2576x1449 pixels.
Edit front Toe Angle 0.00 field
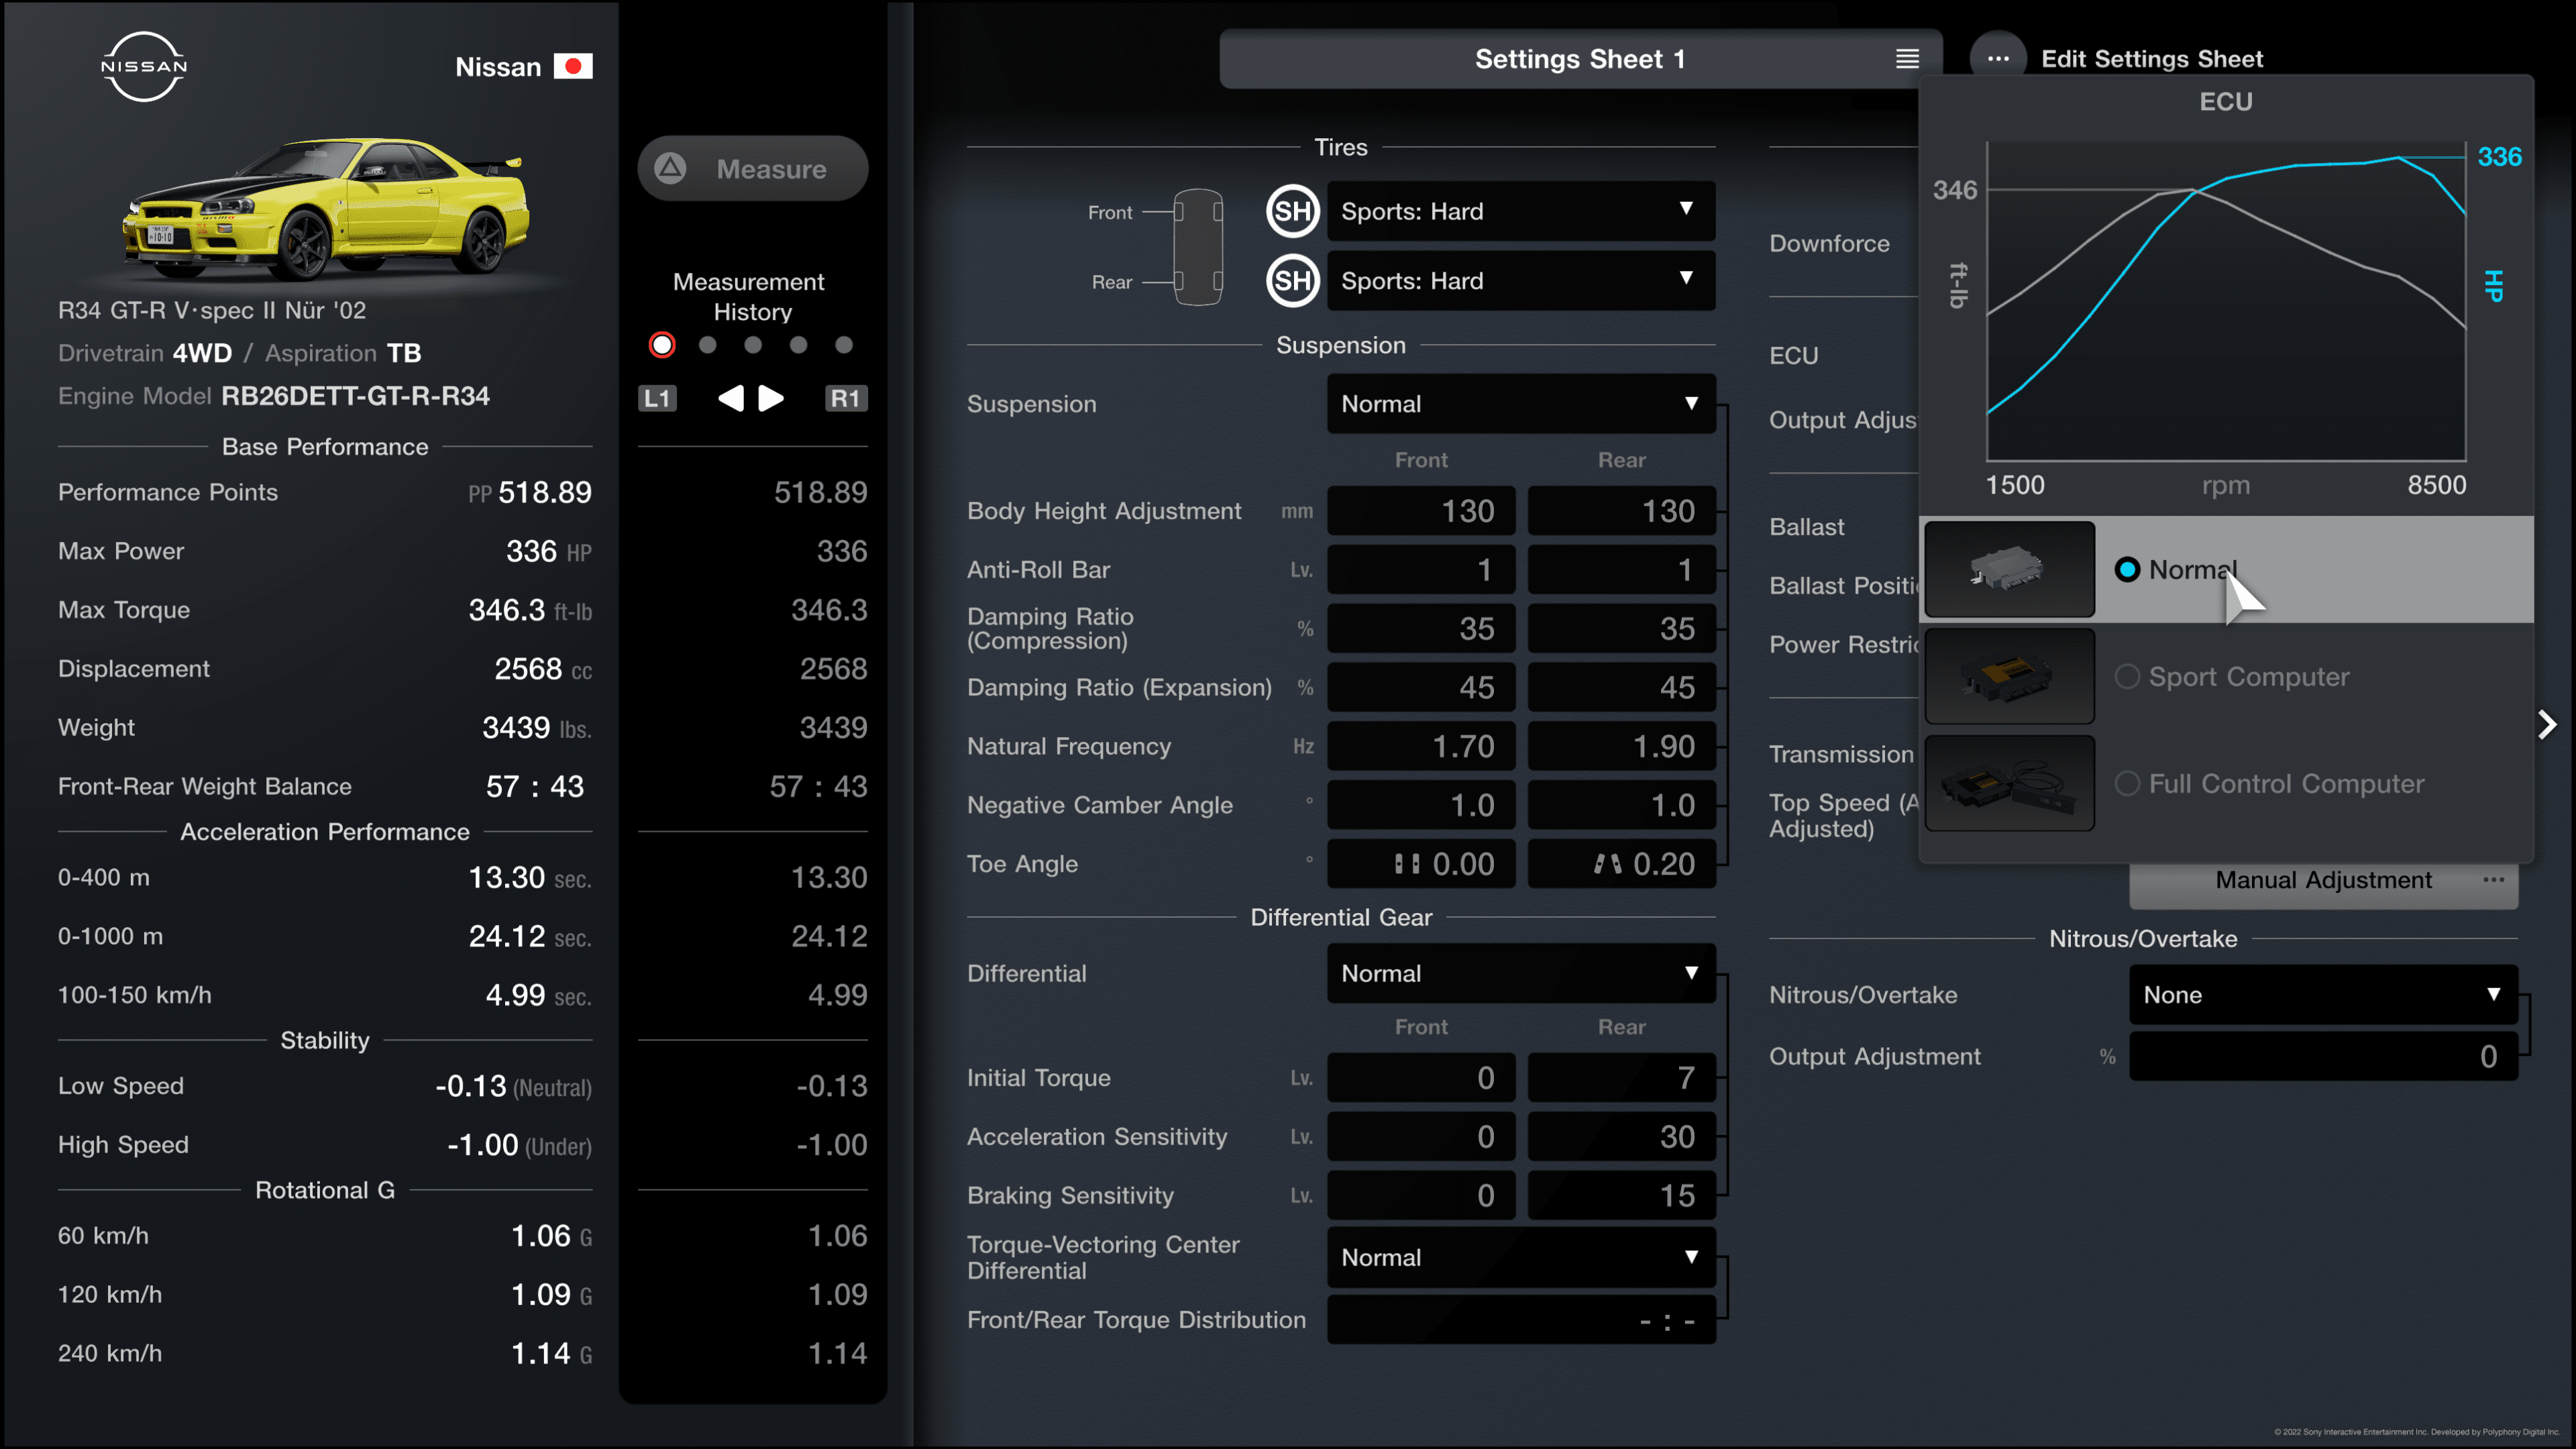pos(1421,864)
